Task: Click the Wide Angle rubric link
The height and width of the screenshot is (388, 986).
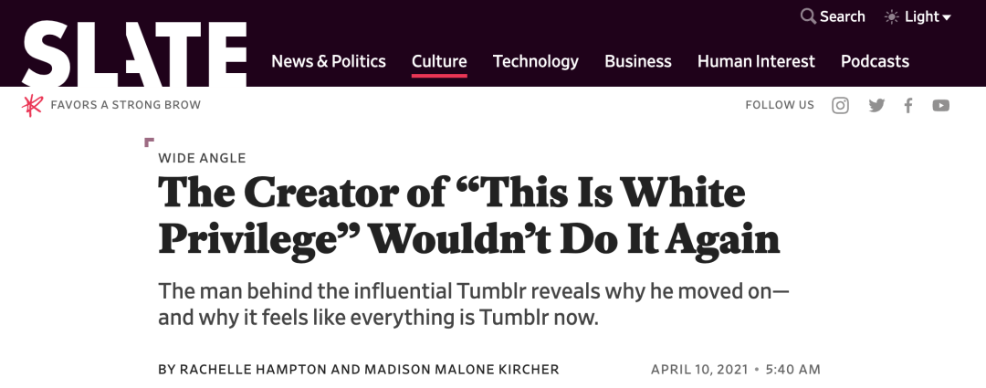Action: click(x=202, y=158)
